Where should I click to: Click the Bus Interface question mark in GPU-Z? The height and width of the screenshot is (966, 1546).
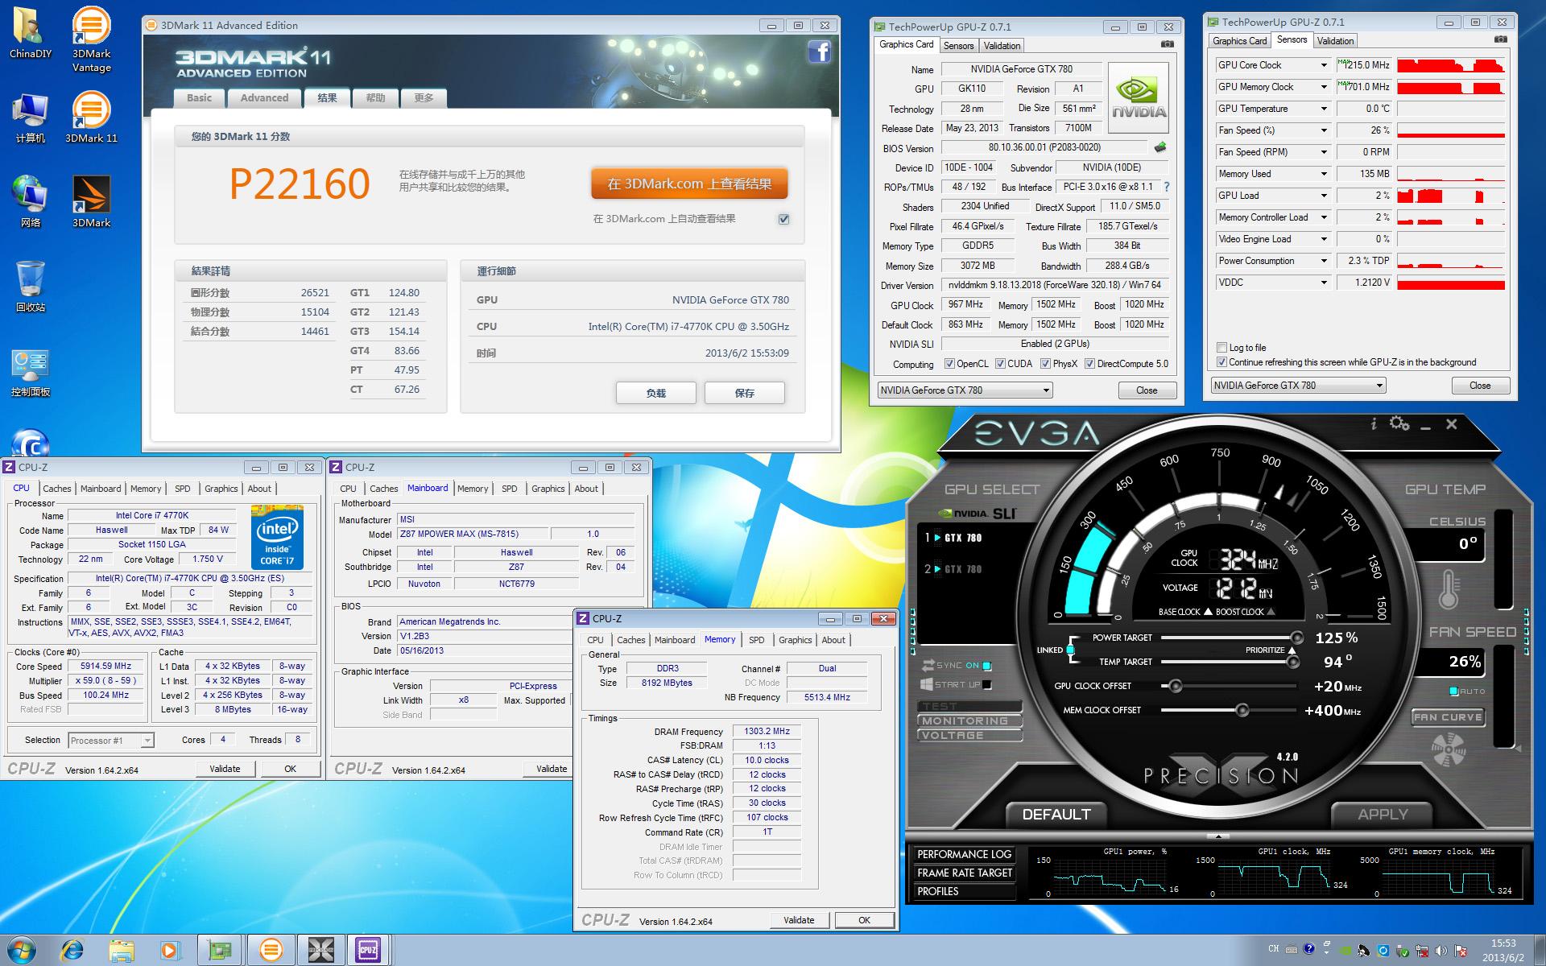[1166, 187]
